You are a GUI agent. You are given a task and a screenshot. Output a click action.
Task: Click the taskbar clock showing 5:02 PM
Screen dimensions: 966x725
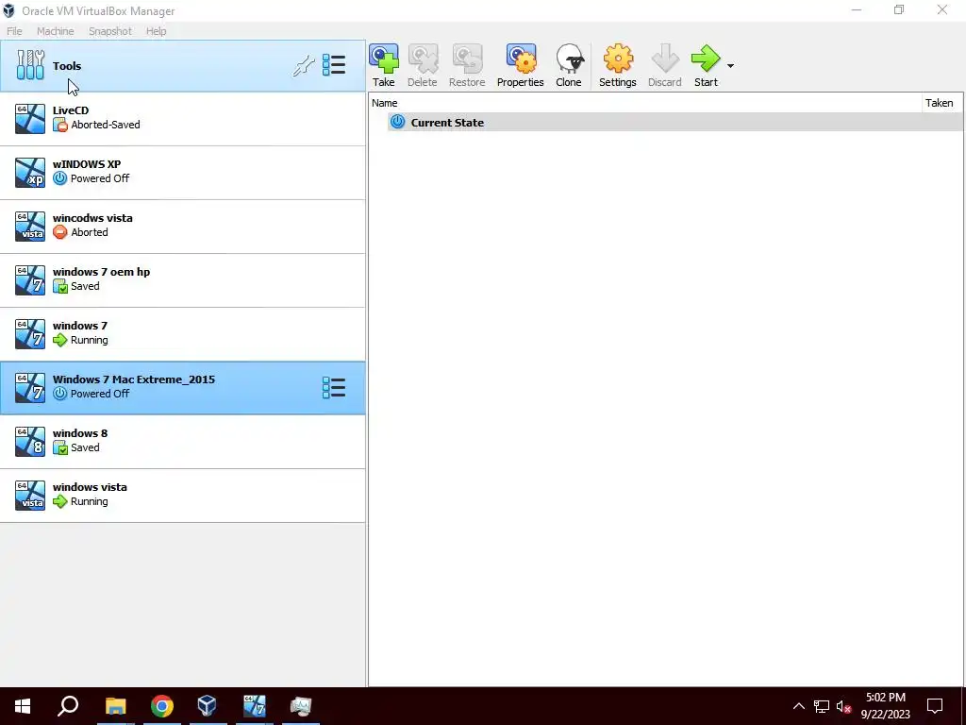885,706
